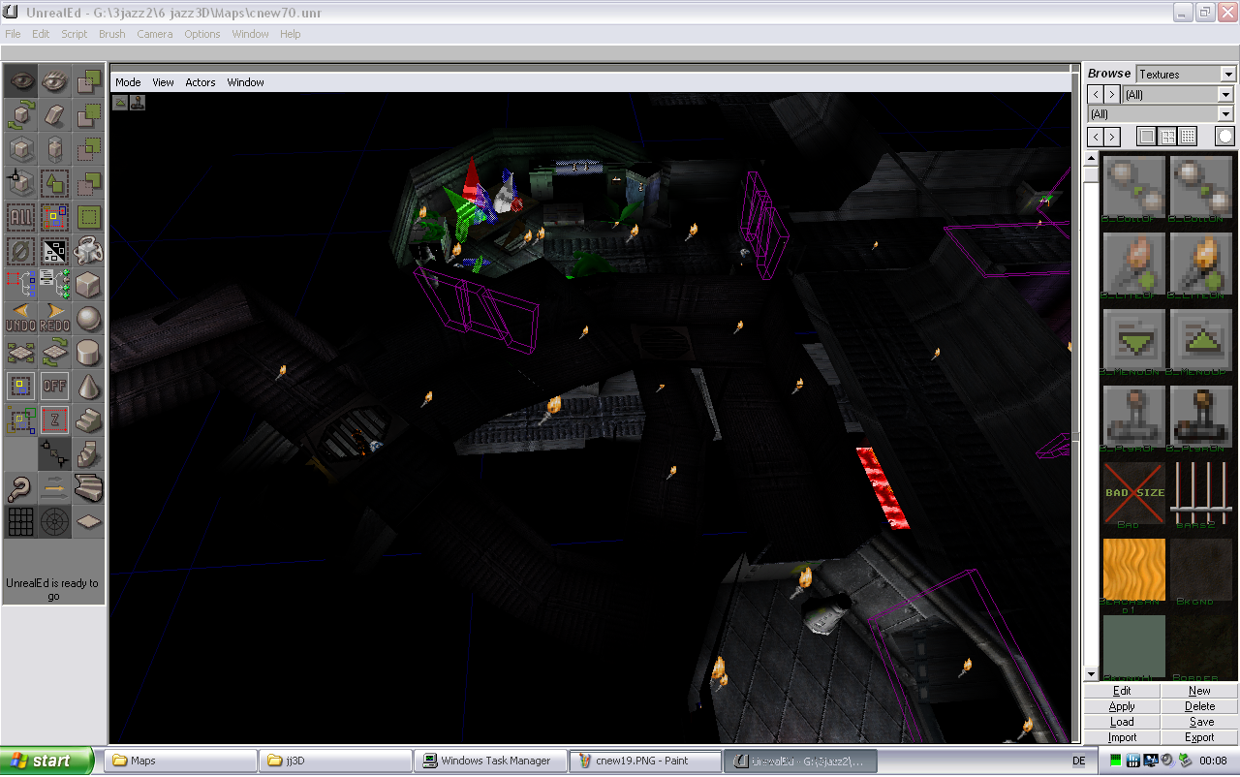This screenshot has height=777, width=1240.
Task: Click the Import texture button
Action: [x=1122, y=737]
